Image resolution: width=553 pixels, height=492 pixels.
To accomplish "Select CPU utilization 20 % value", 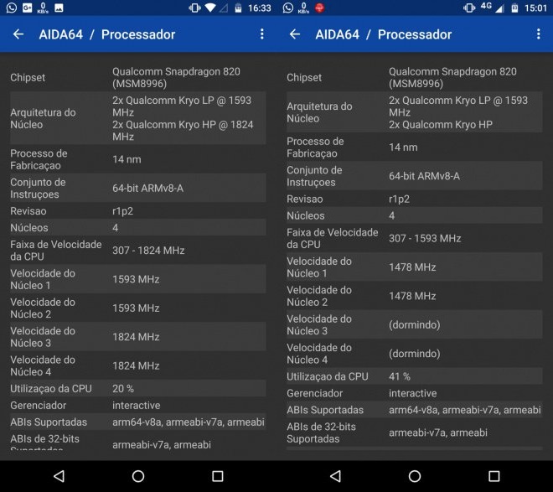I will [x=123, y=389].
